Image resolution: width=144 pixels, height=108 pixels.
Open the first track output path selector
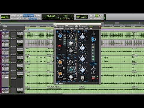[x=20, y=34]
